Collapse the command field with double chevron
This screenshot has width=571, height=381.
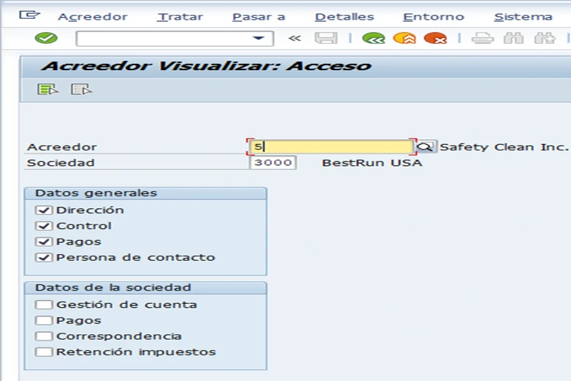pos(294,38)
